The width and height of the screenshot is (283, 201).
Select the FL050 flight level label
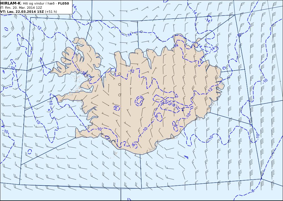[x=63, y=3]
